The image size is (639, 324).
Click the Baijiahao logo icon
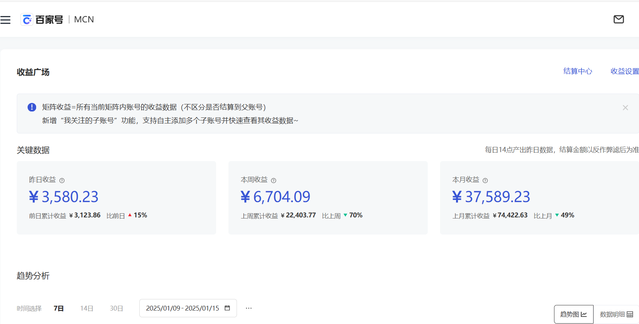[x=27, y=20]
